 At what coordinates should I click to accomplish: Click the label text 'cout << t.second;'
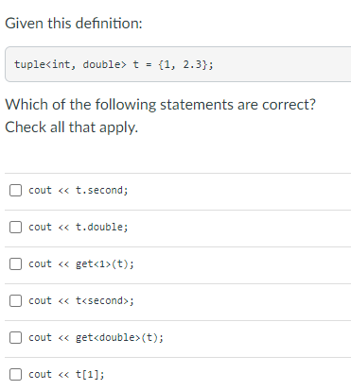[x=79, y=190]
